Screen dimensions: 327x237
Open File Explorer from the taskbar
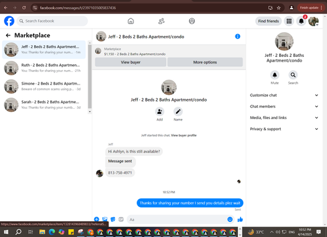42,232
